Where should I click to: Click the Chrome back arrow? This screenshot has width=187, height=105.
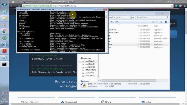11,6
